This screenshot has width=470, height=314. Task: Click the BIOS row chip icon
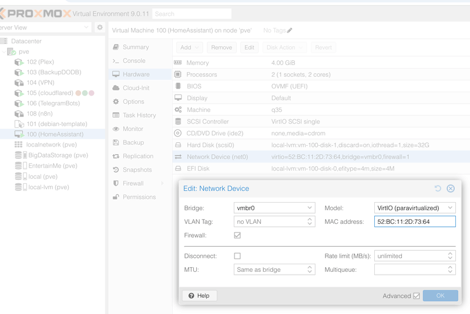(x=178, y=86)
